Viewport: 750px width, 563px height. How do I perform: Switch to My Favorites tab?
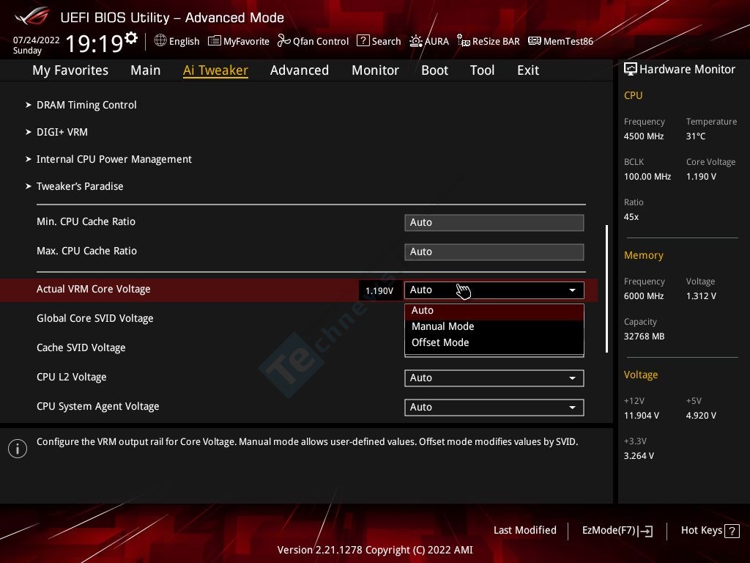(x=70, y=70)
